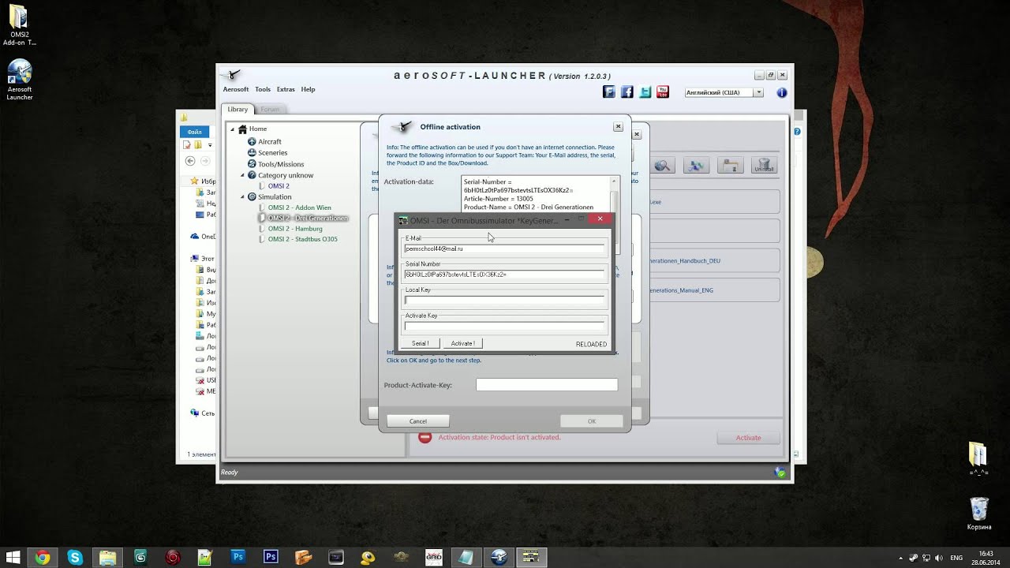Click the blue info icon in launcher
Image resolution: width=1010 pixels, height=568 pixels.
pos(781,92)
